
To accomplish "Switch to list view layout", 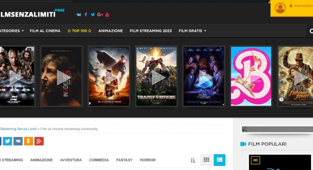I will click(x=220, y=160).
